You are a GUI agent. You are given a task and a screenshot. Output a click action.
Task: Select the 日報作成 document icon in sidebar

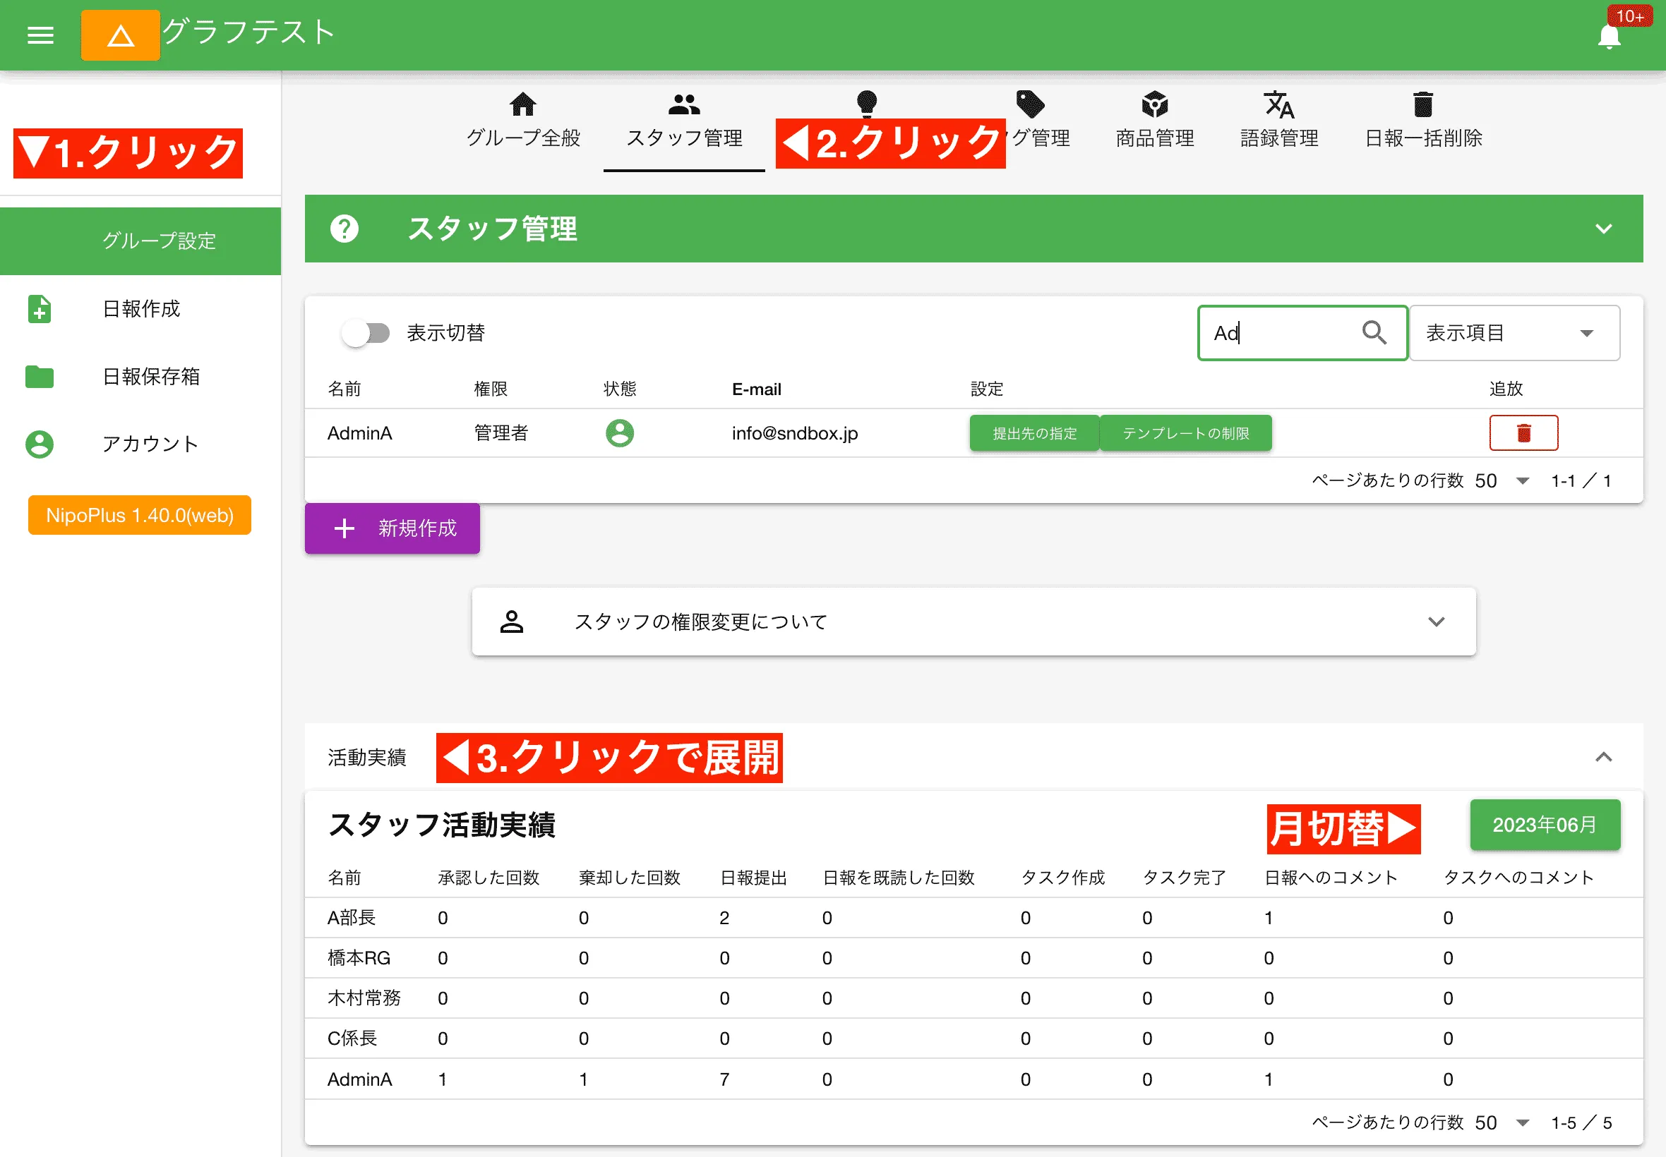click(39, 310)
